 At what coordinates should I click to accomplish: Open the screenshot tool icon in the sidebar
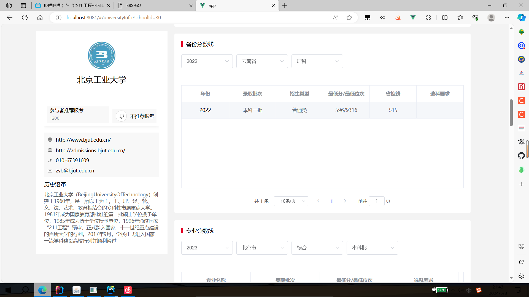click(521, 246)
